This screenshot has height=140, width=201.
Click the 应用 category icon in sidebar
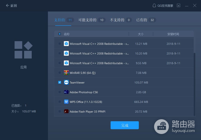23,50
